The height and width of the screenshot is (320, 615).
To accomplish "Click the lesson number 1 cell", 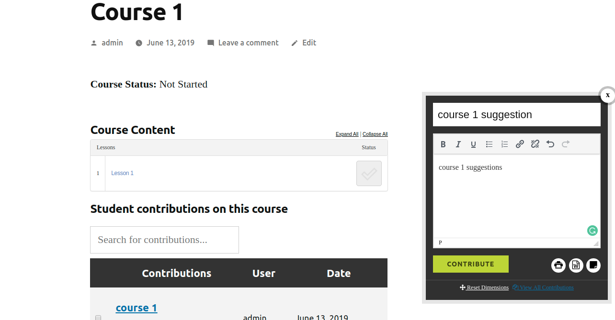I will 98,173.
